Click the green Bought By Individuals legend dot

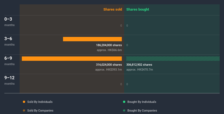(124, 102)
